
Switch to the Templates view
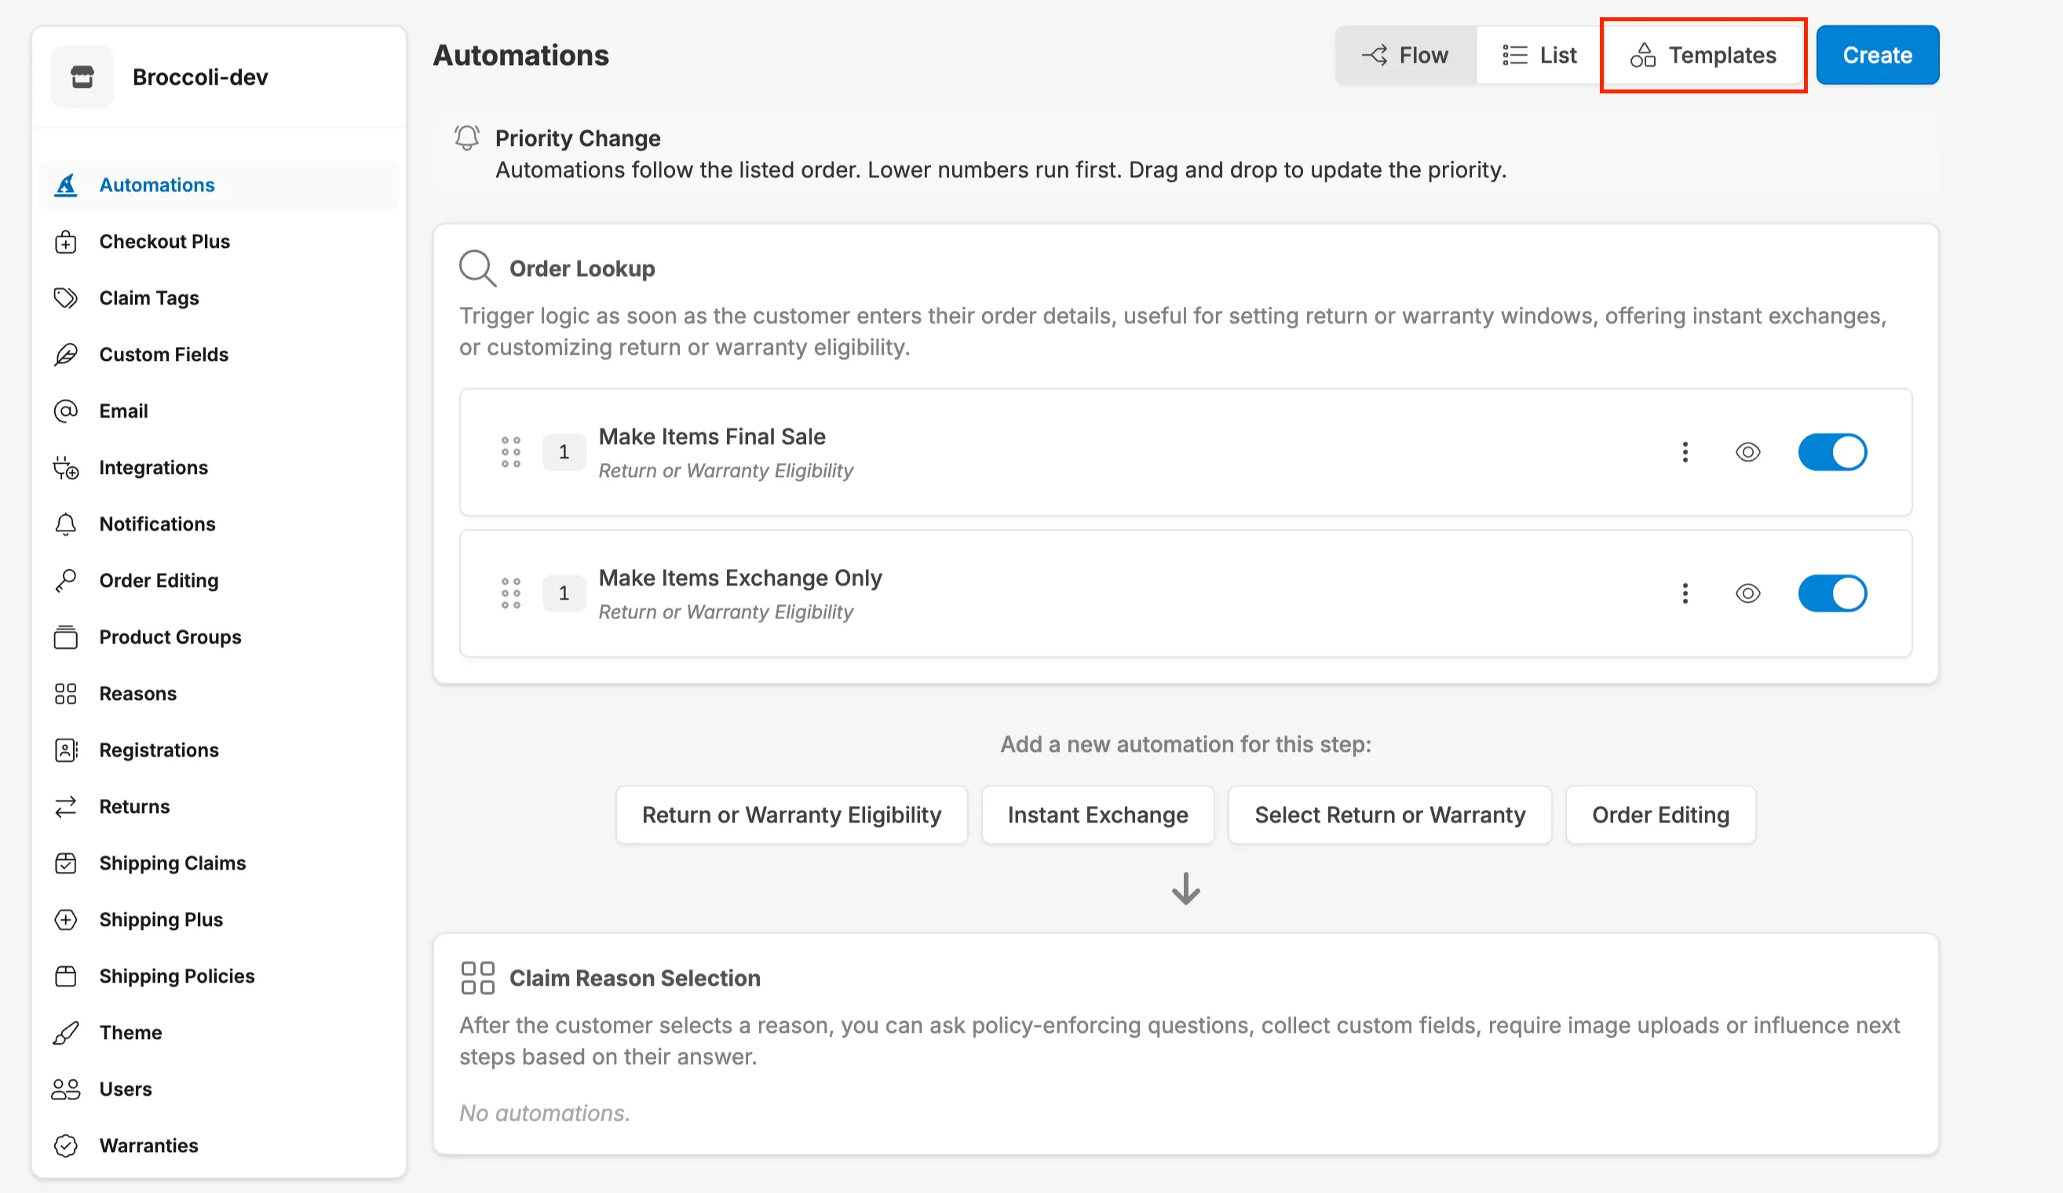tap(1703, 55)
